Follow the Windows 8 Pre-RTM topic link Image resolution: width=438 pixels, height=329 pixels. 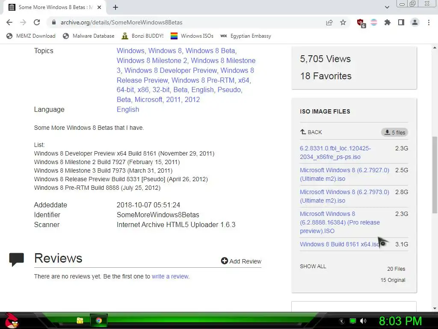pyautogui.click(x=203, y=80)
